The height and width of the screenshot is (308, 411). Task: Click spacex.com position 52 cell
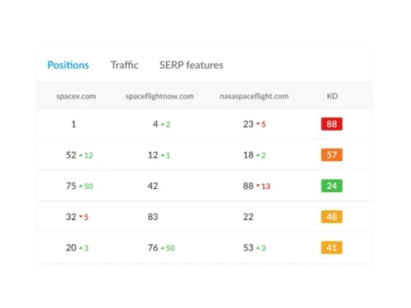tap(71, 155)
